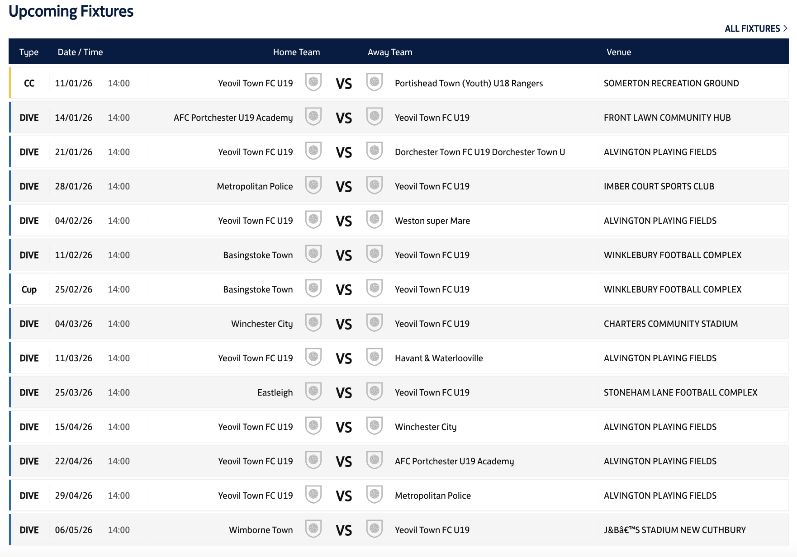Click Havant & Waterlooville away crest

pos(374,357)
